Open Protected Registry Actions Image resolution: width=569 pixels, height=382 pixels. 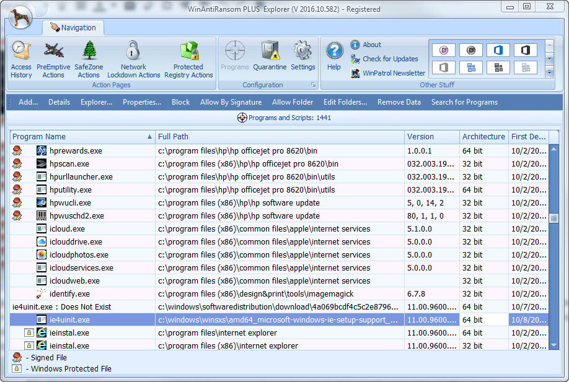click(188, 59)
